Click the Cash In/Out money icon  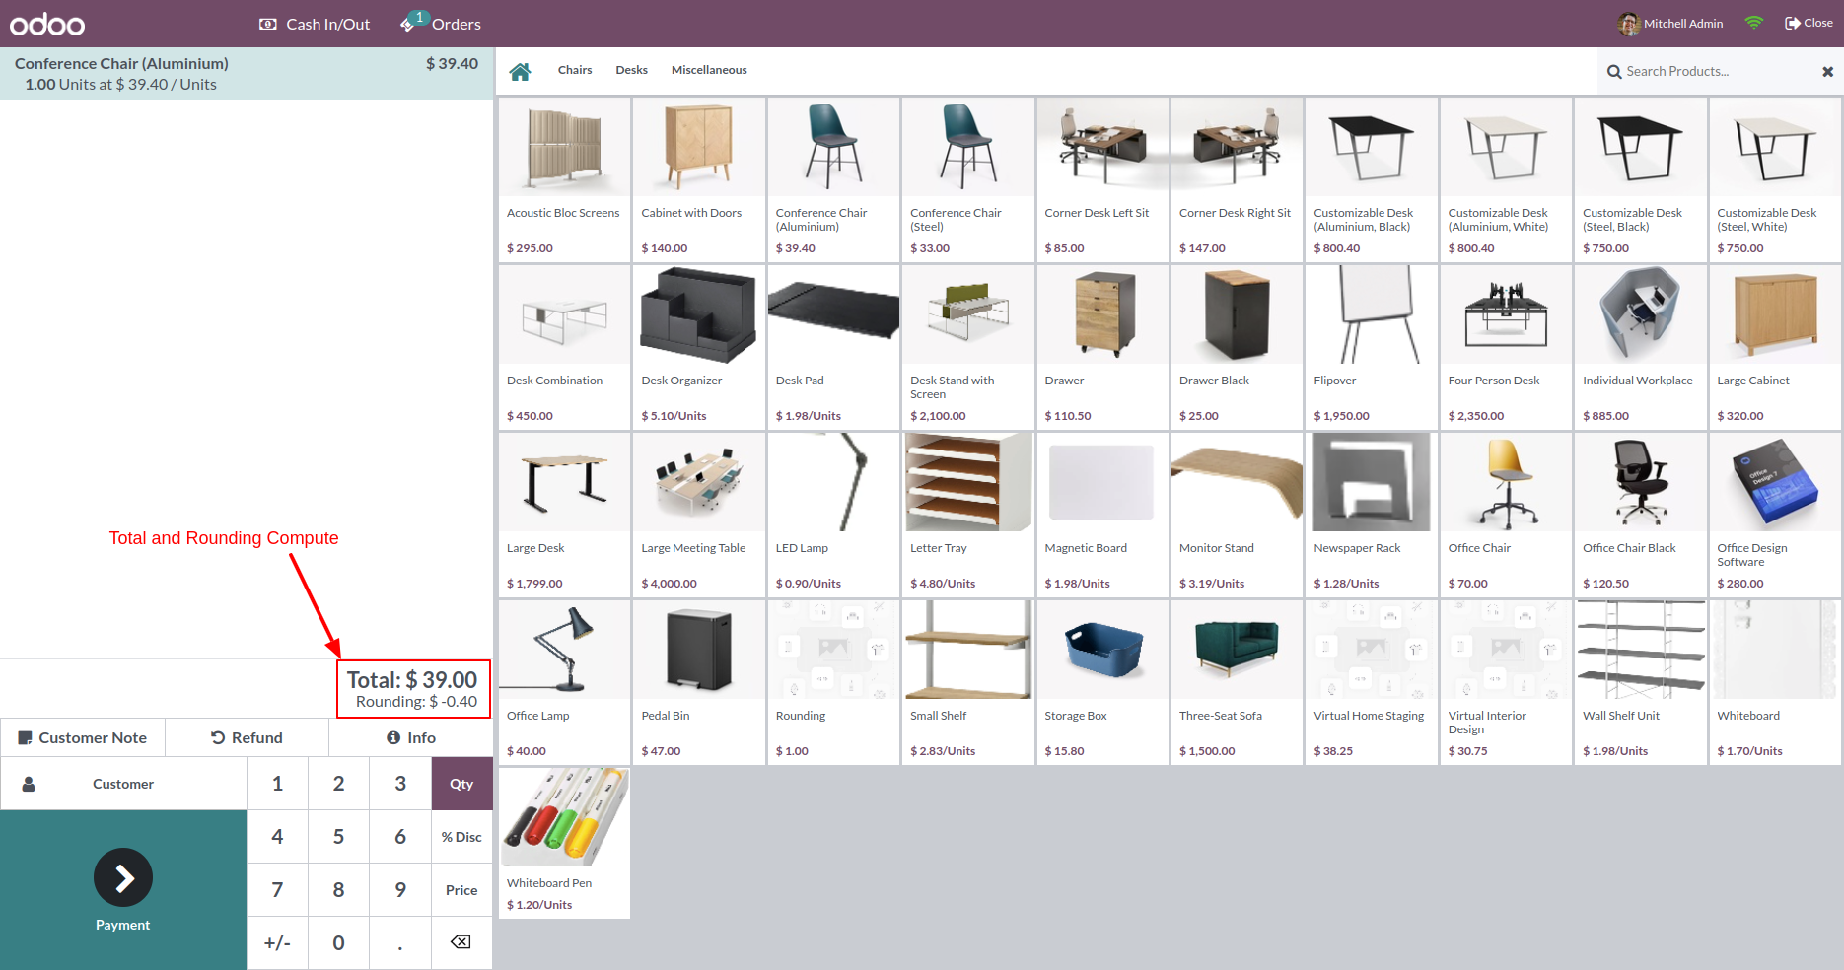click(268, 24)
